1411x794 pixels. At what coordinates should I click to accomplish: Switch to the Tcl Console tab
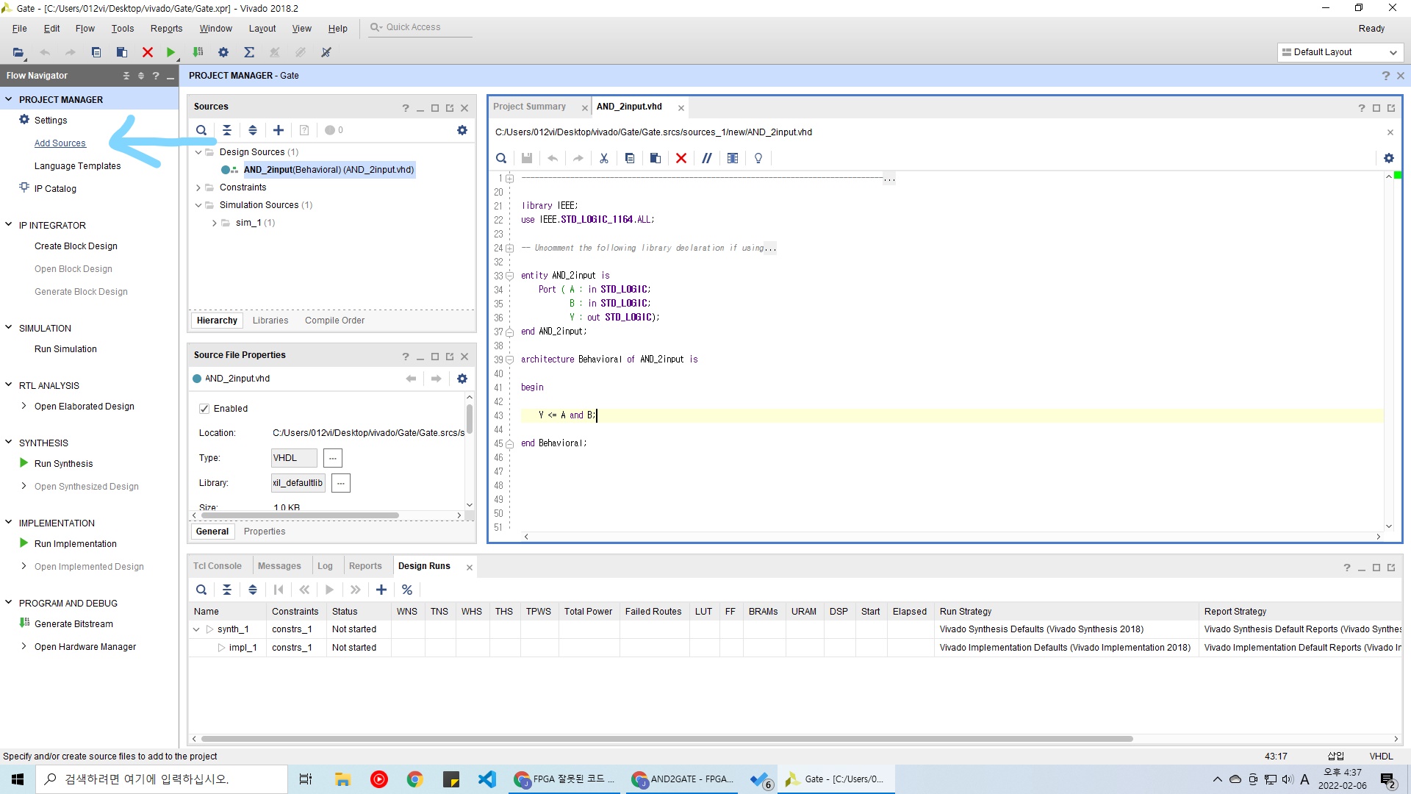pyautogui.click(x=217, y=566)
